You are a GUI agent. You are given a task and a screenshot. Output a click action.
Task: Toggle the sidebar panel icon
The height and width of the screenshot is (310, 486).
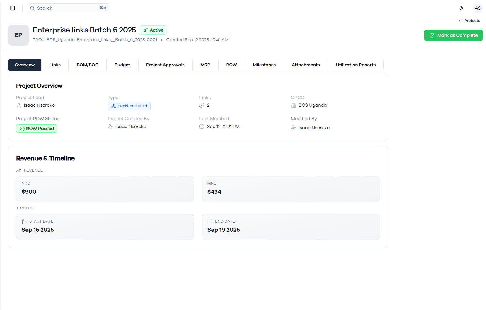(x=13, y=8)
